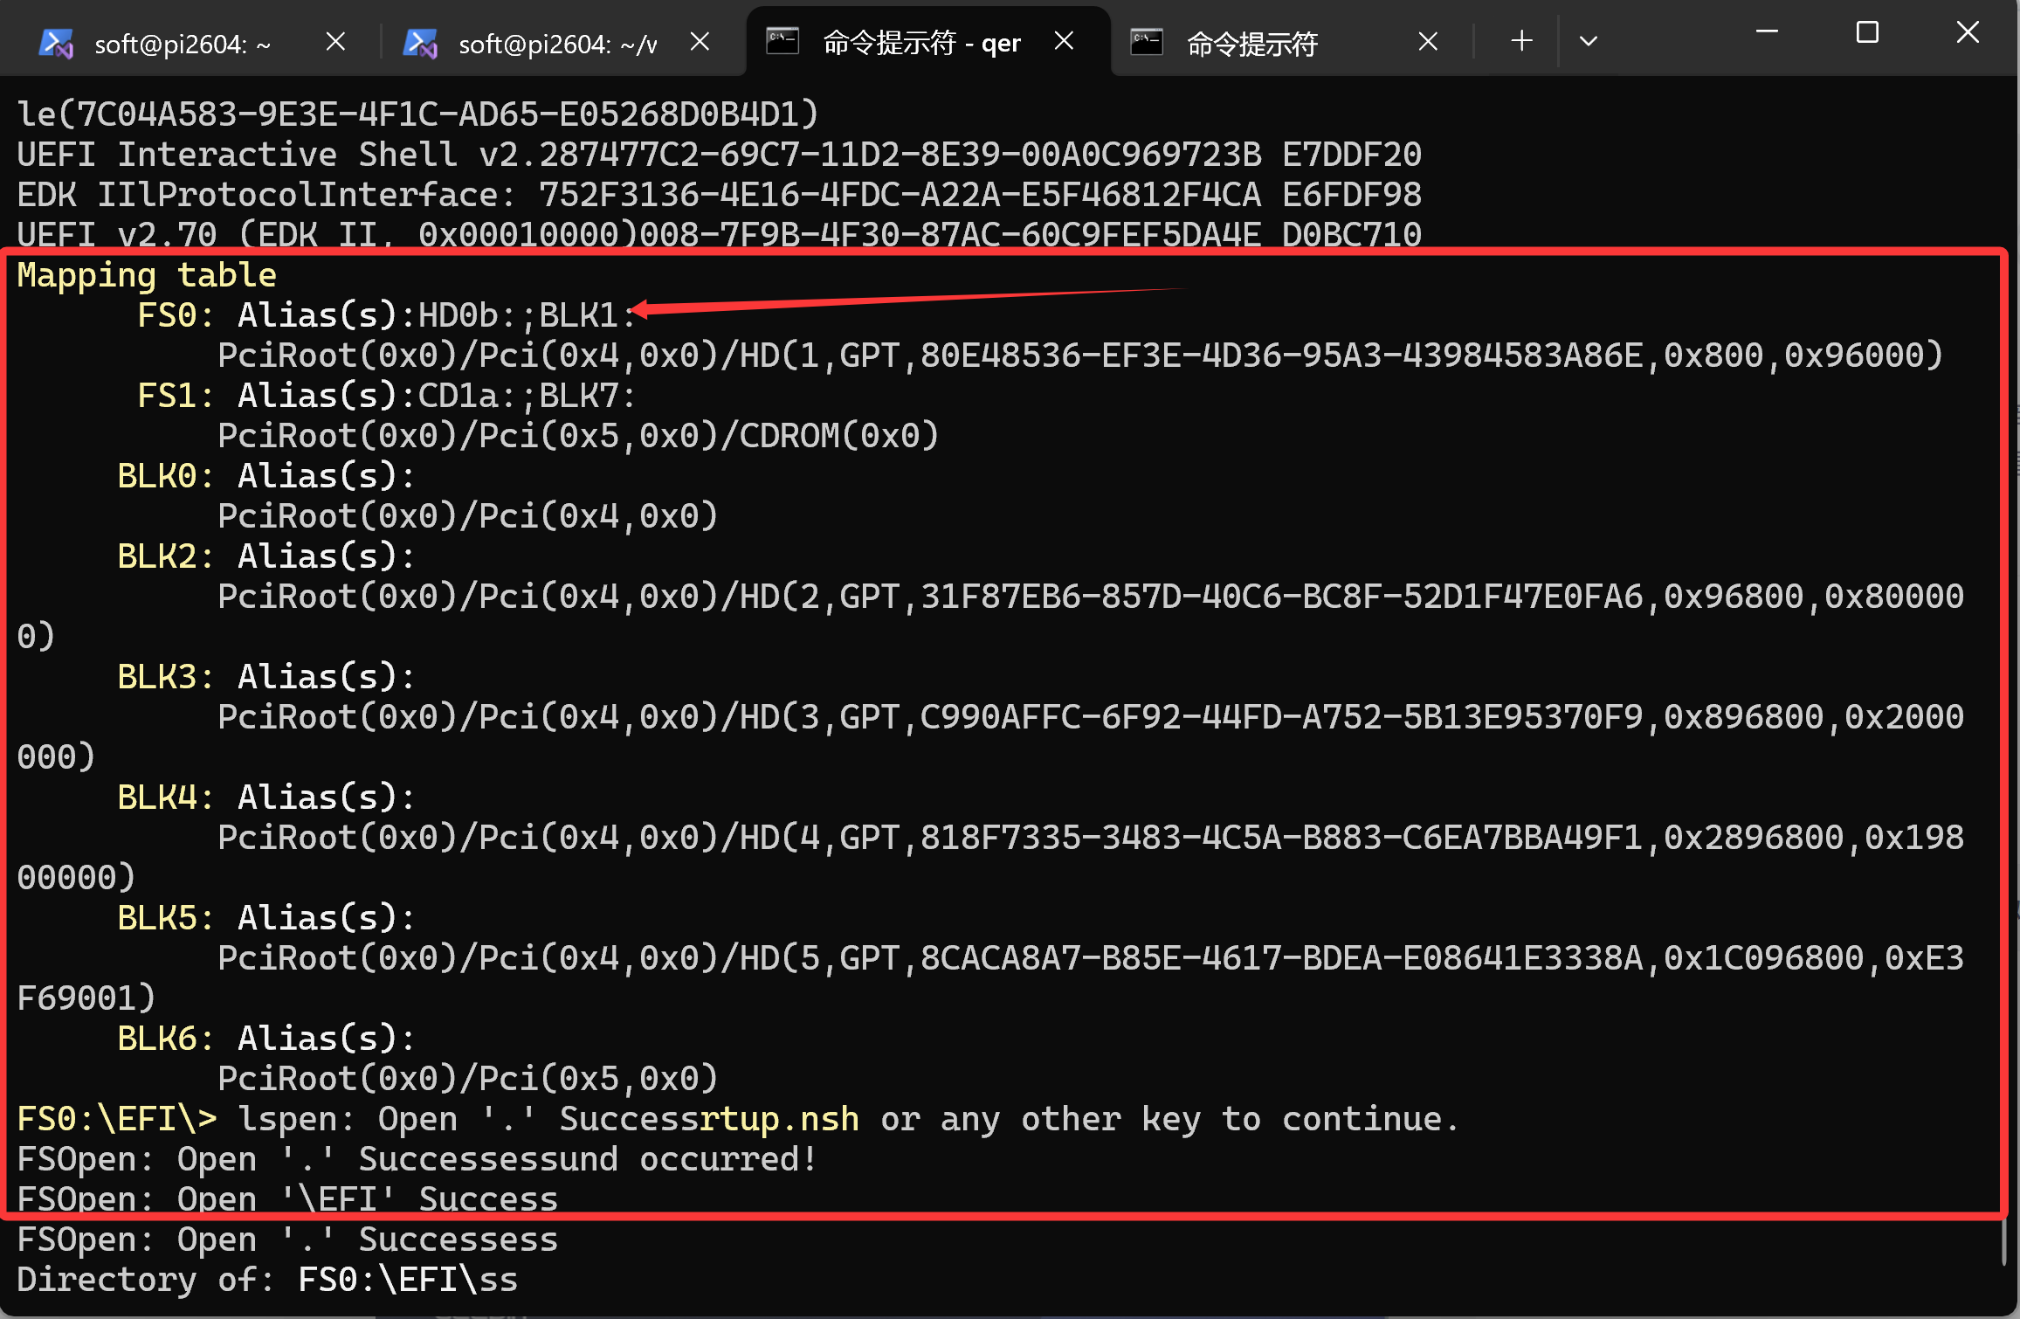Close the 命令提示符 - qer tab

tap(1064, 41)
